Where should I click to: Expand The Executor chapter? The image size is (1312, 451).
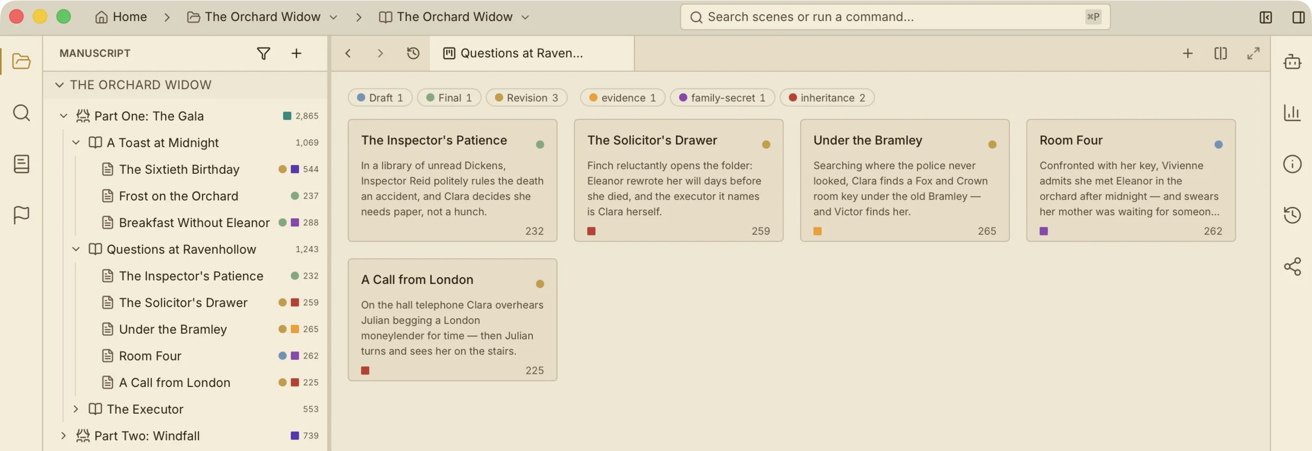76,409
